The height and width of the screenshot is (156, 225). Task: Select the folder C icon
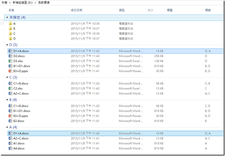point(10,34)
